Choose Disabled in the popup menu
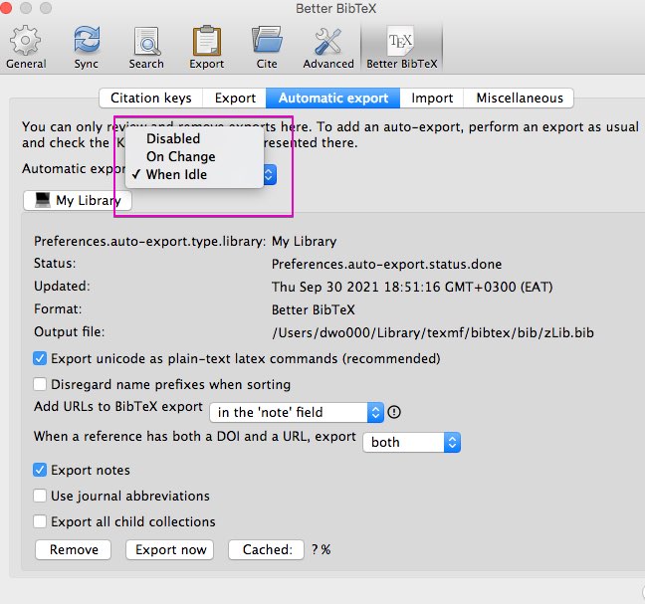Screen dimensions: 645x604 [x=194, y=138]
